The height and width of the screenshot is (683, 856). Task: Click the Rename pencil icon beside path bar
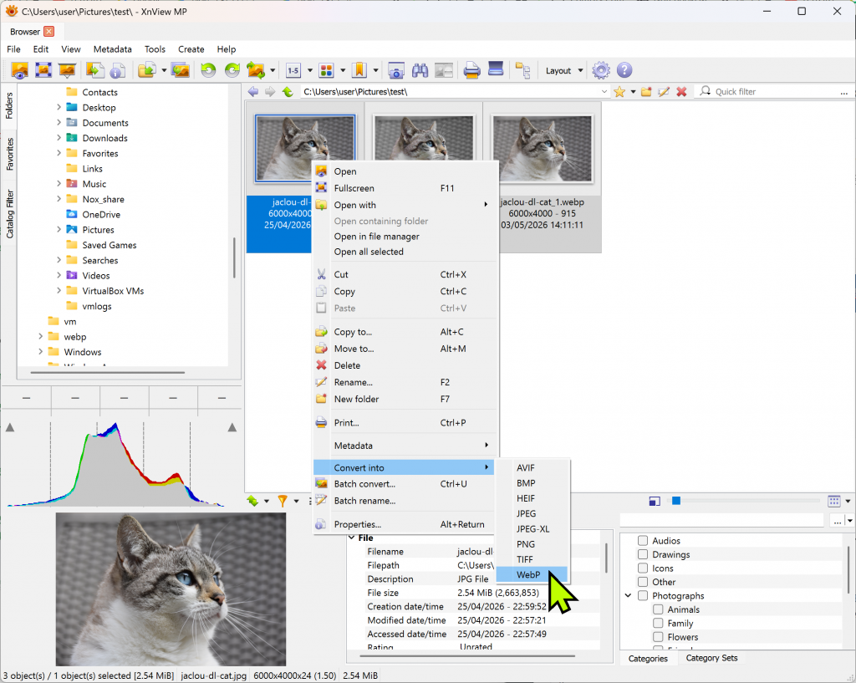pyautogui.click(x=664, y=92)
